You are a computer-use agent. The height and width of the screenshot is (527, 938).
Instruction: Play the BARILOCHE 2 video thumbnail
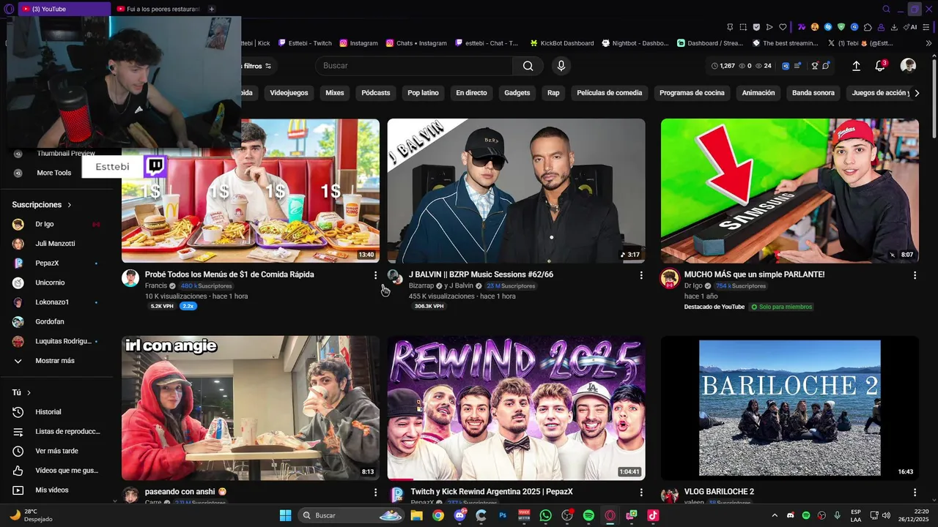(790, 408)
